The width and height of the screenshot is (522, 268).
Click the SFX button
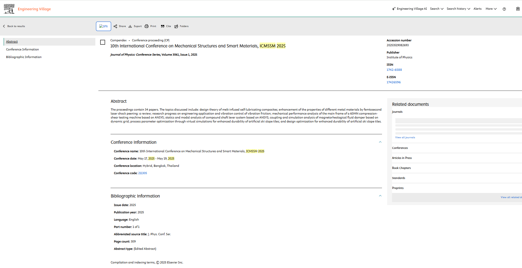pyautogui.click(x=104, y=26)
